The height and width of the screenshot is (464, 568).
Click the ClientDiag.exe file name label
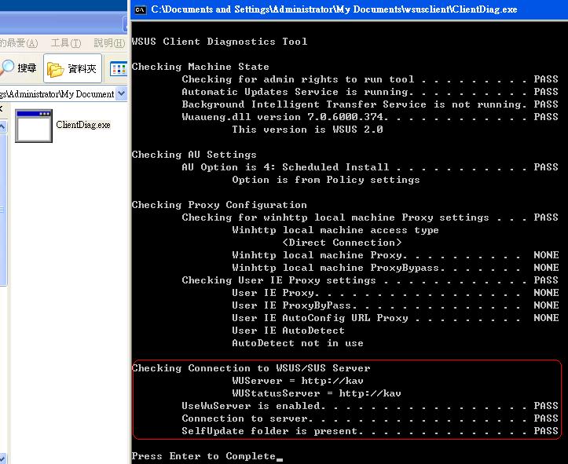(83, 125)
